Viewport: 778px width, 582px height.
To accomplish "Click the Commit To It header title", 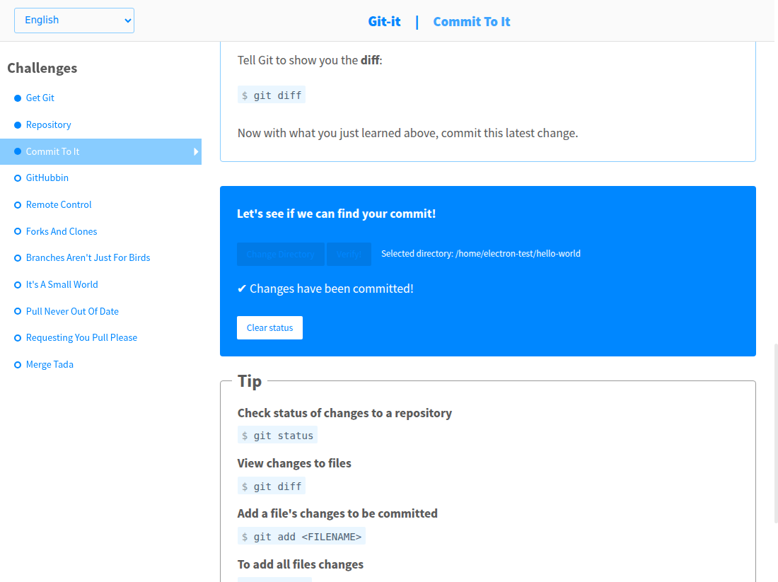I will 471,22.
